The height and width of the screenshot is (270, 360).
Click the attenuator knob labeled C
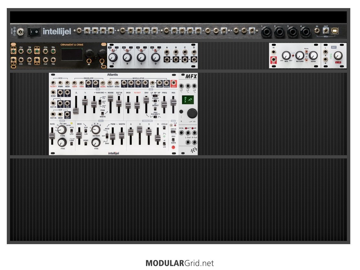(141, 57)
